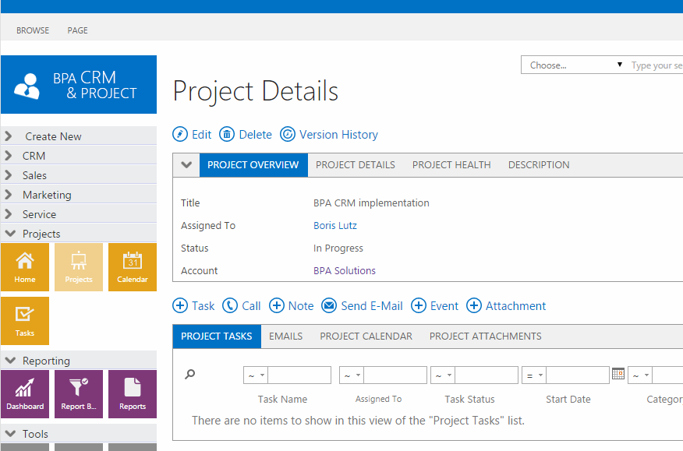Viewport: 683px width, 451px height.
Task: Click the plus icon for Note
Action: tap(276, 305)
